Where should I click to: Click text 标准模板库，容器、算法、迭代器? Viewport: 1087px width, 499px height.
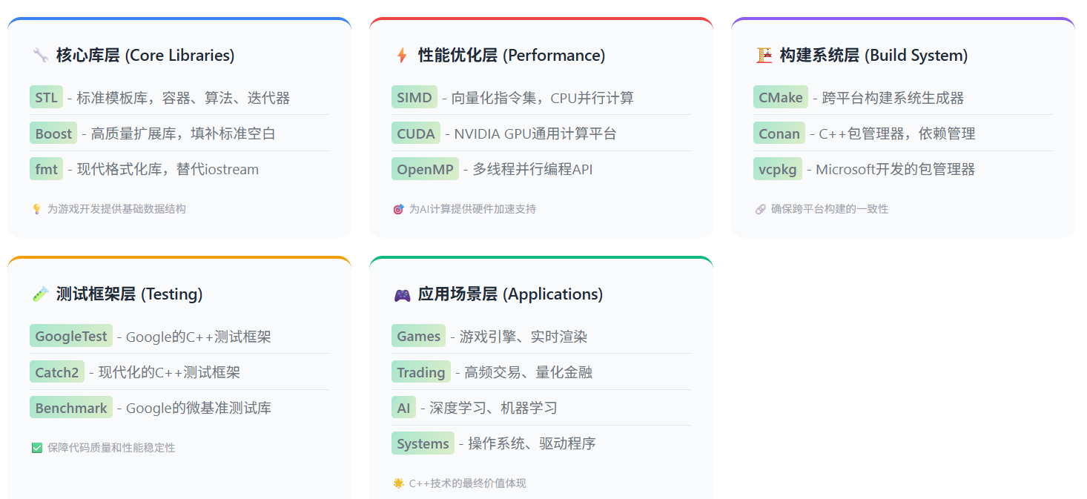pos(183,98)
